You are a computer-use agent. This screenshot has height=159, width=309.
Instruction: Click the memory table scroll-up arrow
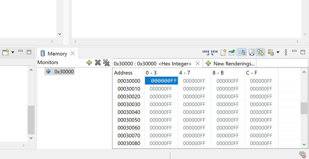304,72
